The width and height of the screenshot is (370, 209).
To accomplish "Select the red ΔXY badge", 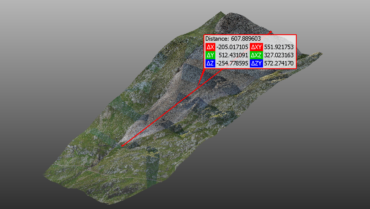I will [256, 47].
